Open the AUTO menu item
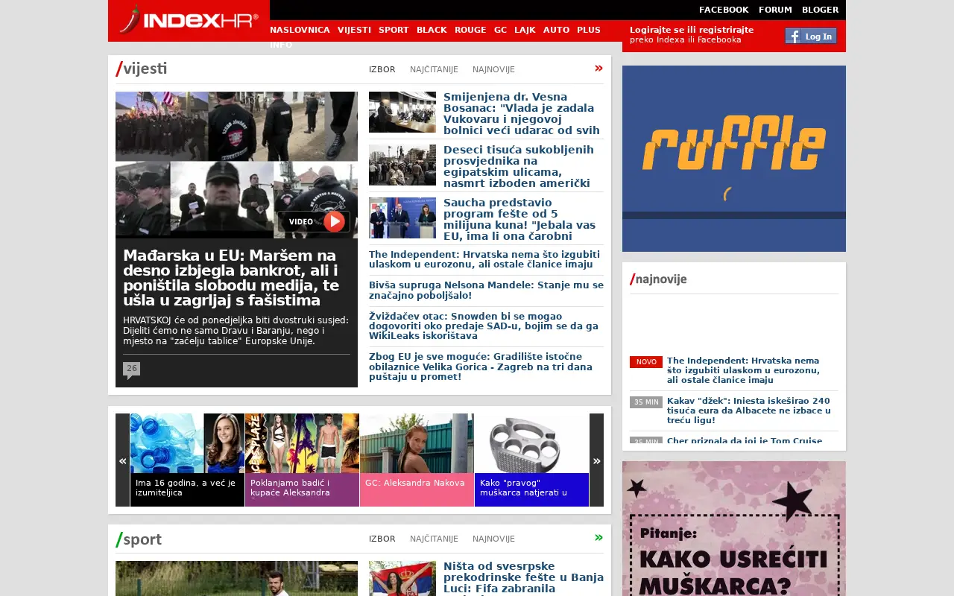Screen dimensions: 954x596 tap(556, 30)
